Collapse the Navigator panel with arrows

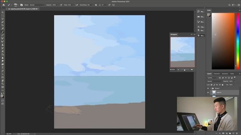[192, 34]
